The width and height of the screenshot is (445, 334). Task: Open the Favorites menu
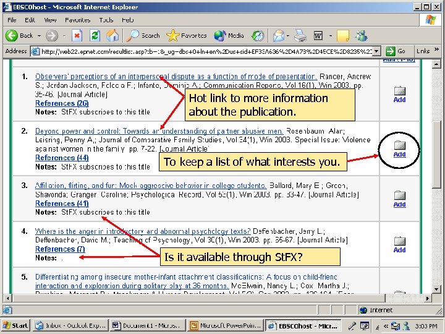click(x=77, y=20)
